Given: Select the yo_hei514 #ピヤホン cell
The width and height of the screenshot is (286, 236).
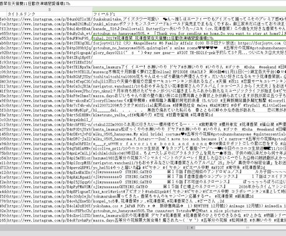Looking at the screenshot, I should pyautogui.click(x=189, y=168).
